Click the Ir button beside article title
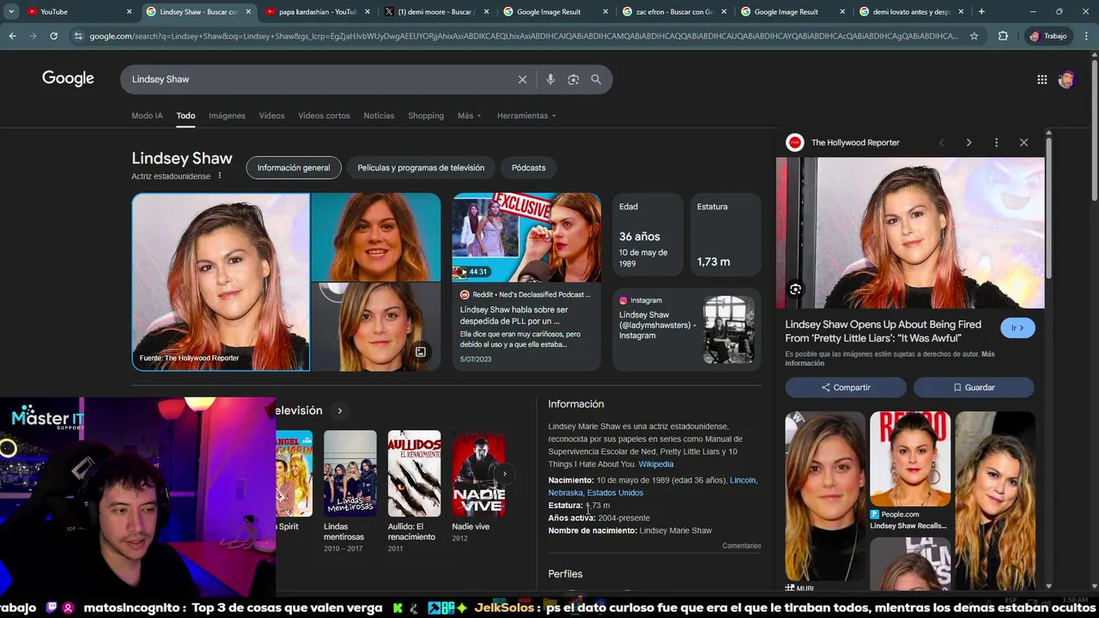The width and height of the screenshot is (1099, 618). point(1017,328)
